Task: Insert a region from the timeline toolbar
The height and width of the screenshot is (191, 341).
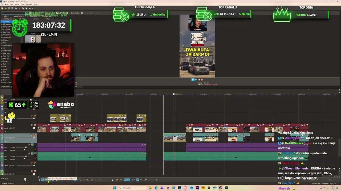Action: pyautogui.click(x=120, y=180)
